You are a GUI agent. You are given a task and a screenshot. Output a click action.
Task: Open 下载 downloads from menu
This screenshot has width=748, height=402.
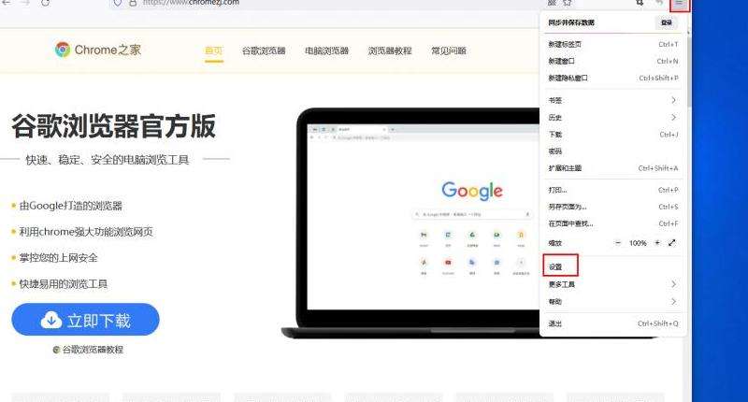(612, 135)
